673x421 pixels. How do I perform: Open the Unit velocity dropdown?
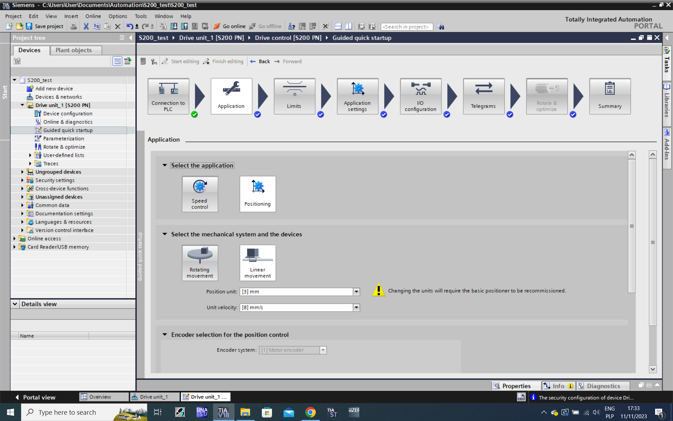(356, 307)
